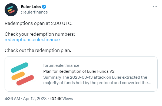Click the Euler Labs display name

click(x=31, y=7)
